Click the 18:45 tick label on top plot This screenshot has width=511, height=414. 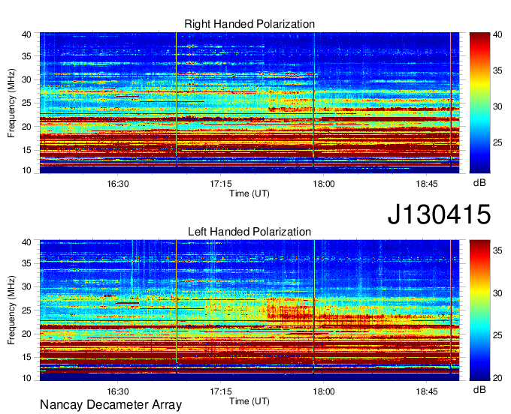pos(427,184)
